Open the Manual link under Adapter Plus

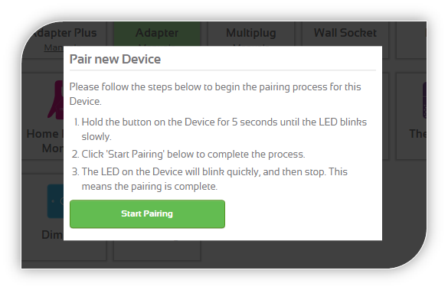54,47
